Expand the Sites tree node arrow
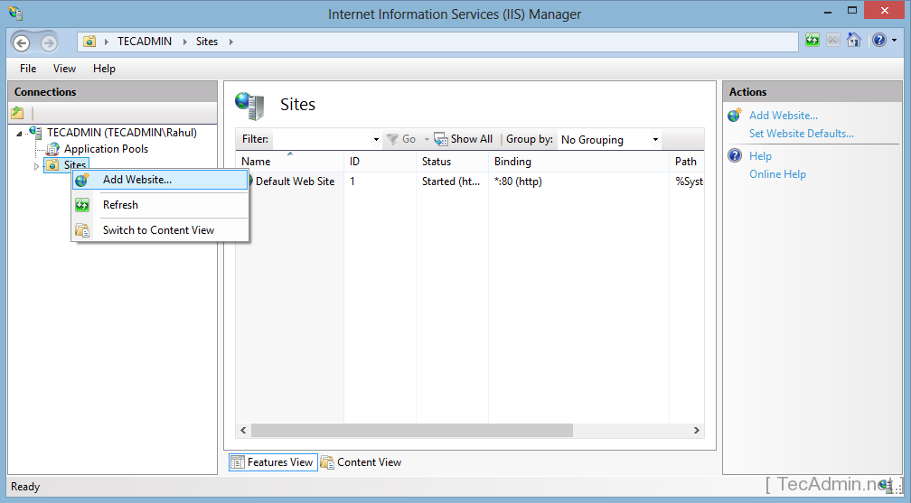Screen dimensions: 911x503 pyautogui.click(x=37, y=166)
